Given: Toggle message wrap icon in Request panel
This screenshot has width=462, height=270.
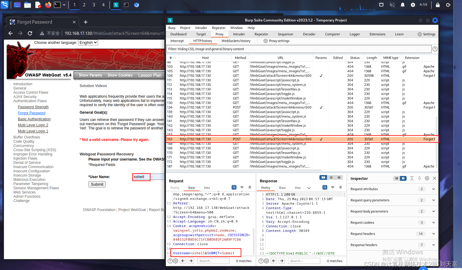Looking at the screenshot, I should 234,187.
